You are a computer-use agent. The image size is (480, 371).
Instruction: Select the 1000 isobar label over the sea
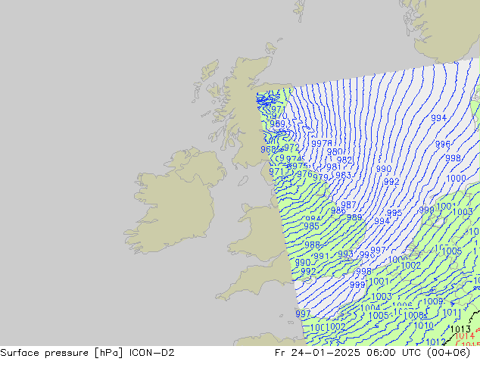click(456, 178)
